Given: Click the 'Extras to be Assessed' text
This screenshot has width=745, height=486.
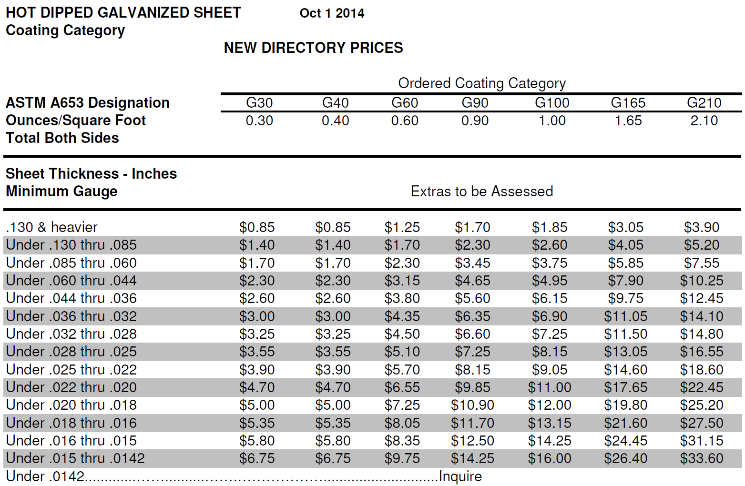Looking at the screenshot, I should click(481, 192).
